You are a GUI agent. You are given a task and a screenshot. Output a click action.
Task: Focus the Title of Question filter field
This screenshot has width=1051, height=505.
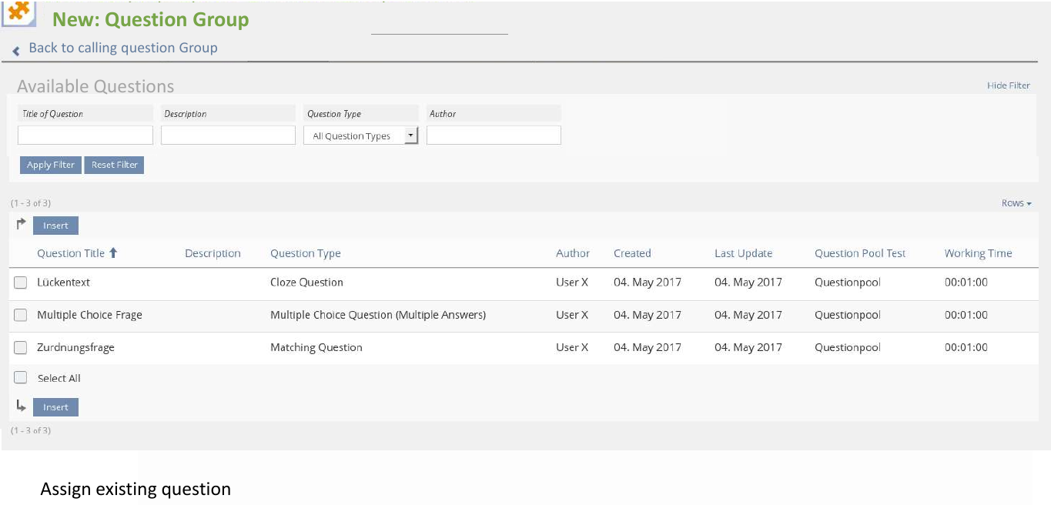pyautogui.click(x=85, y=136)
